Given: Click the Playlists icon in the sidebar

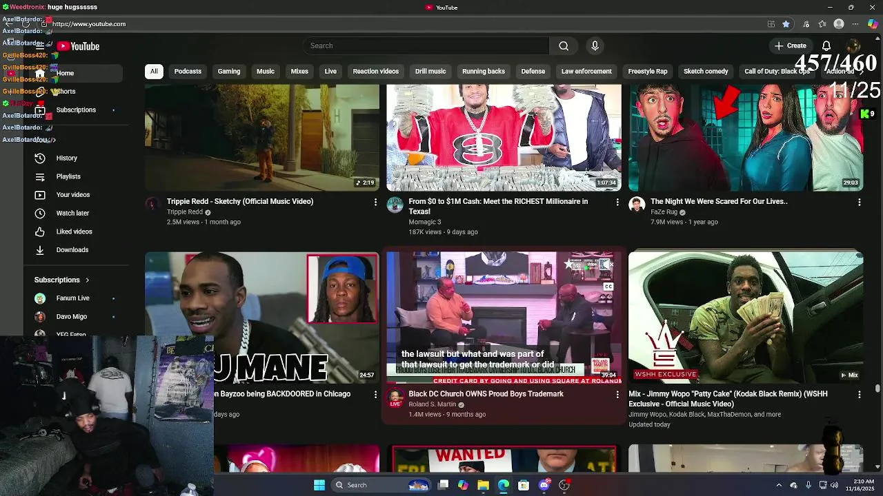Looking at the screenshot, I should [x=40, y=176].
